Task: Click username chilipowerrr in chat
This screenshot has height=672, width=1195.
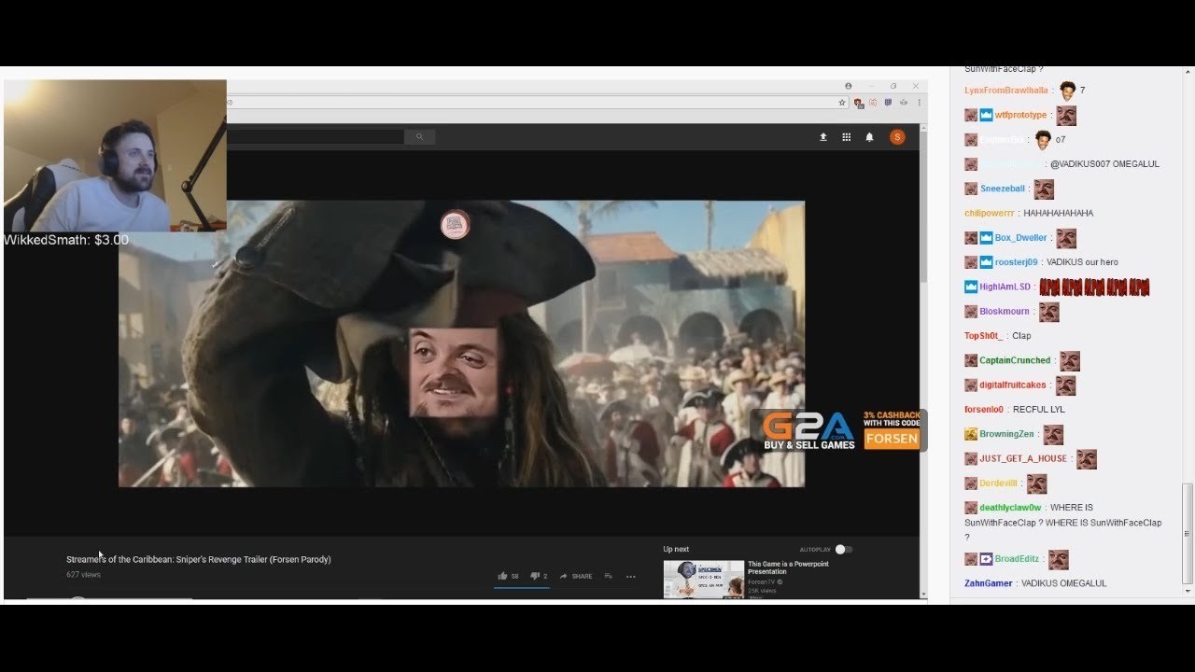Action: pos(989,213)
